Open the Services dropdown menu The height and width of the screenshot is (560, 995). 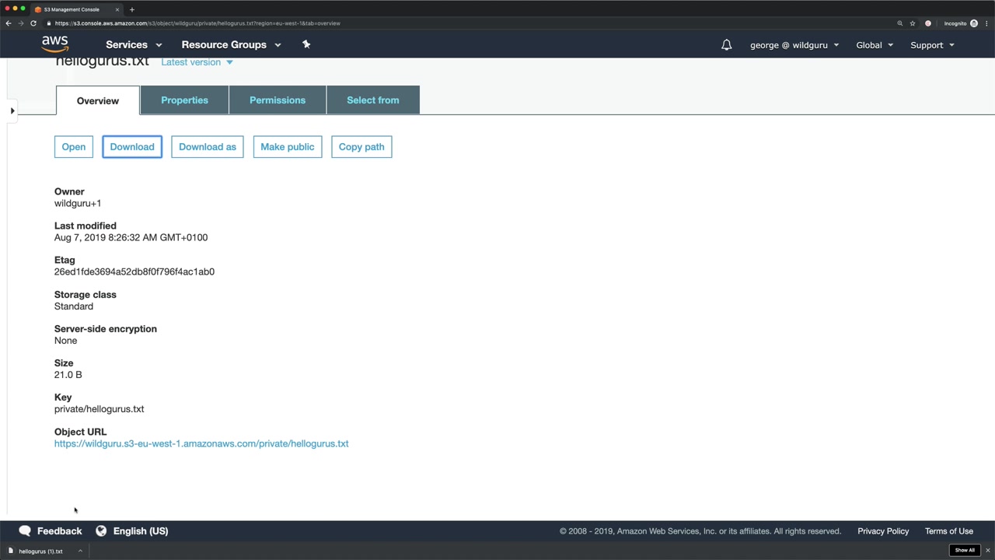[x=134, y=45]
